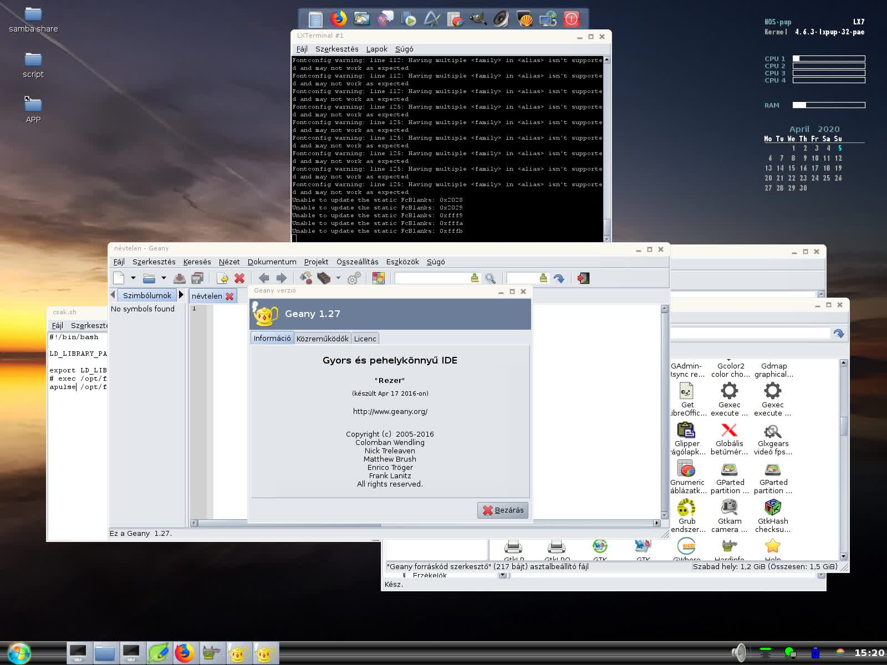
Task: Jump to line with the blue arrow icon
Action: [x=559, y=278]
